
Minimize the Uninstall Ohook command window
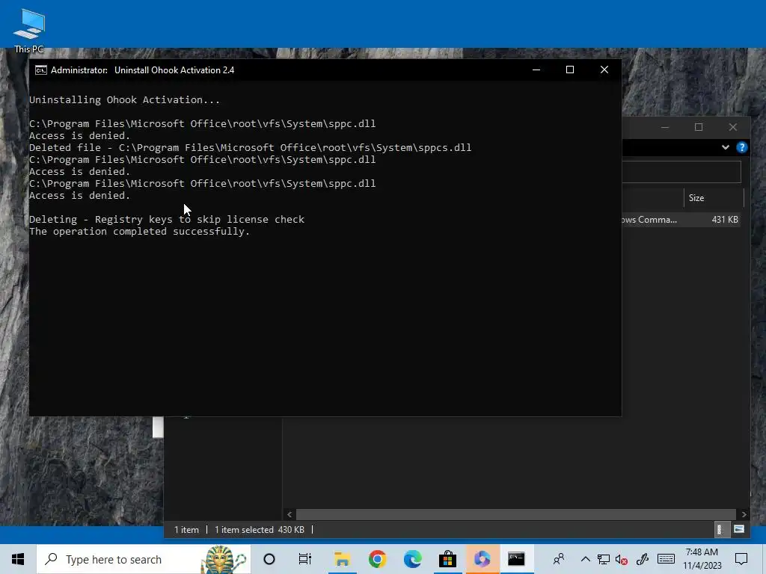536,70
